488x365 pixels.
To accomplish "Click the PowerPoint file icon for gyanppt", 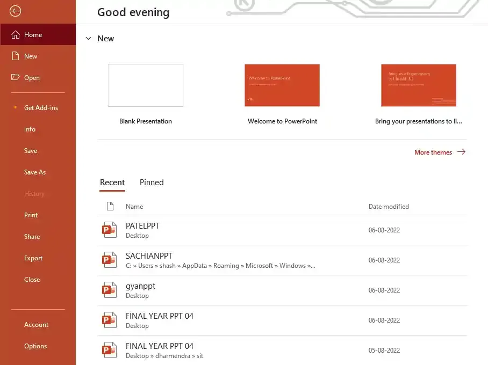I will click(109, 290).
